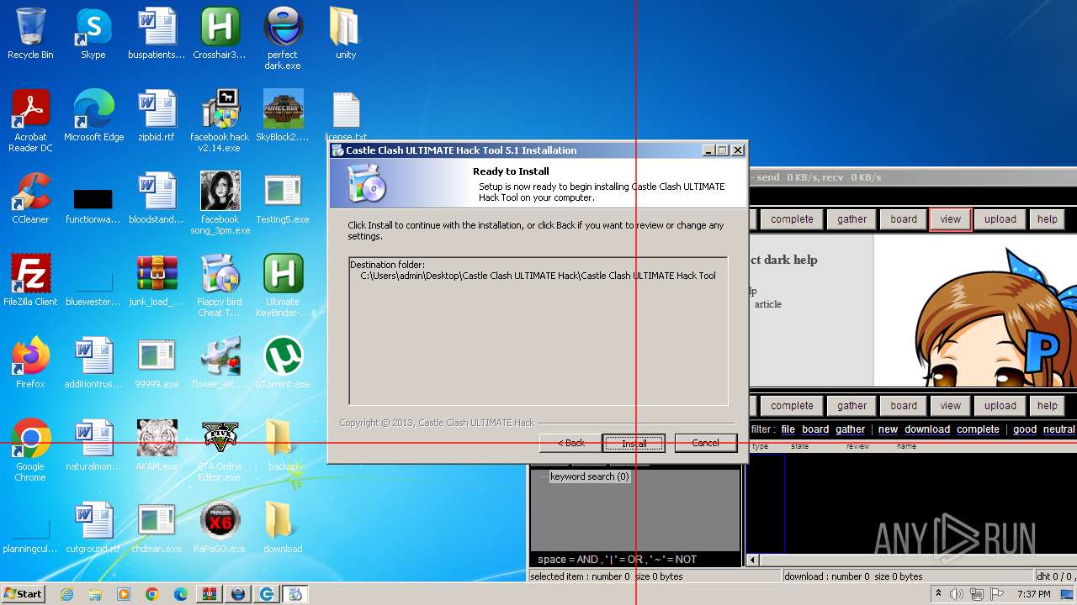Click the volume speaker tray icon
This screenshot has height=605, width=1077.
tap(957, 594)
